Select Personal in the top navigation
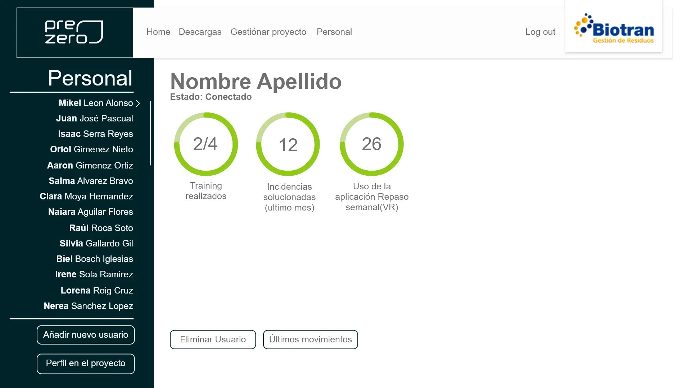This screenshot has width=691, height=388. click(x=334, y=32)
